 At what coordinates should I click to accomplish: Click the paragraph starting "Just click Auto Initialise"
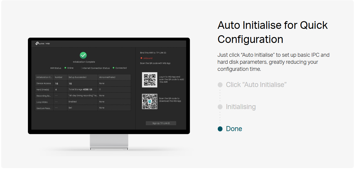(273, 62)
